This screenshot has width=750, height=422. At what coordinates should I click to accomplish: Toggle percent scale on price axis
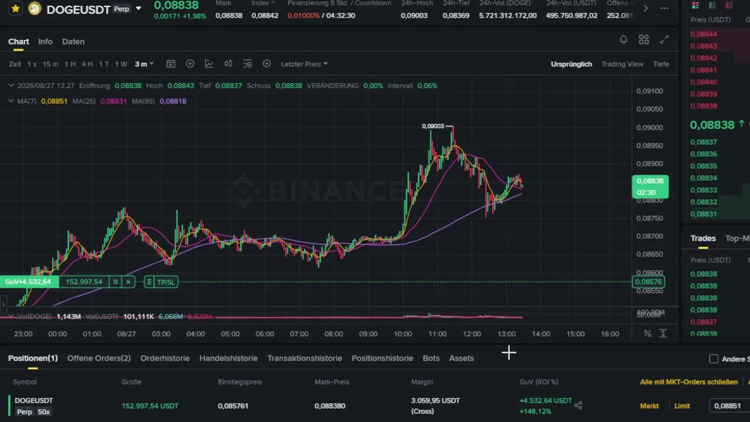[x=647, y=333]
